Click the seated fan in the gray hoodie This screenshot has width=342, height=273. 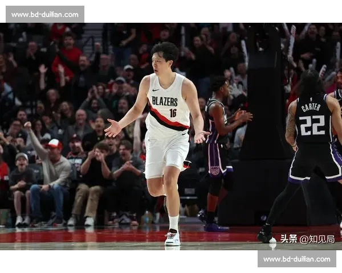(51, 171)
